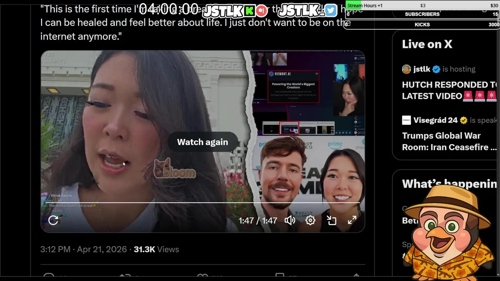Screen dimensions: 500x281
Task: Mute the video using the speaker icon
Action: click(289, 221)
